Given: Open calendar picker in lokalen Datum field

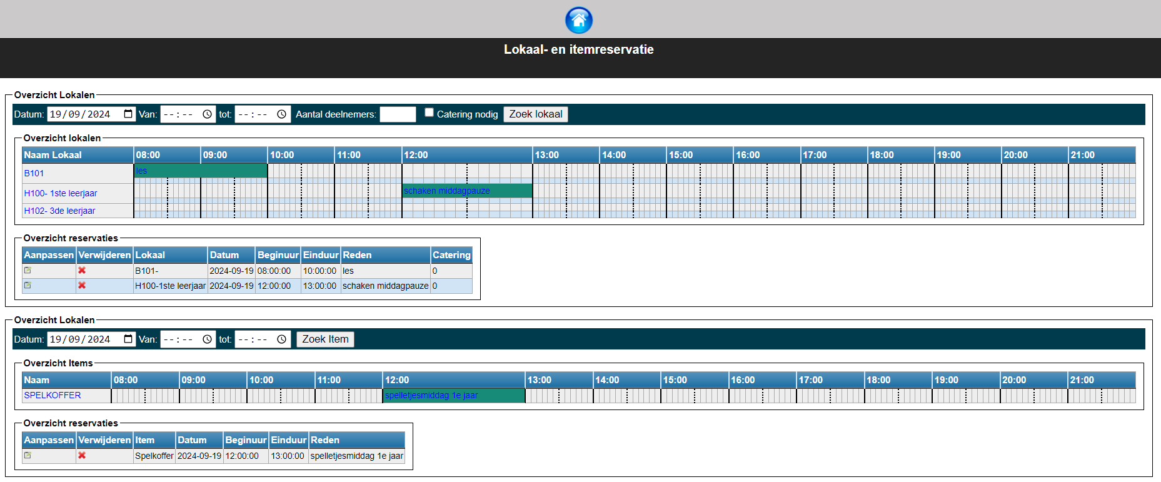Looking at the screenshot, I should pyautogui.click(x=128, y=114).
